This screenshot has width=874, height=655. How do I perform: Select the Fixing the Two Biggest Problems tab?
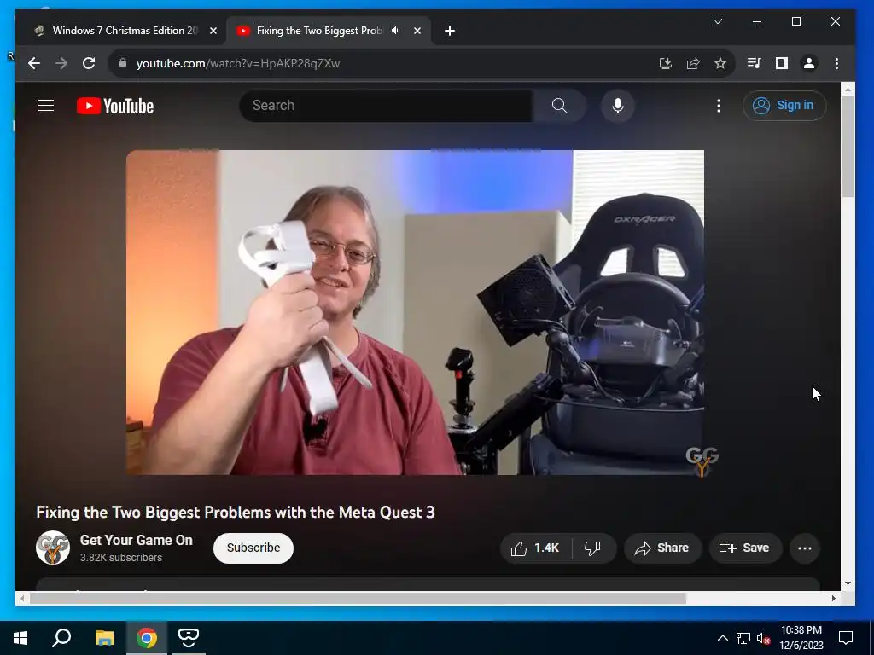point(319,31)
